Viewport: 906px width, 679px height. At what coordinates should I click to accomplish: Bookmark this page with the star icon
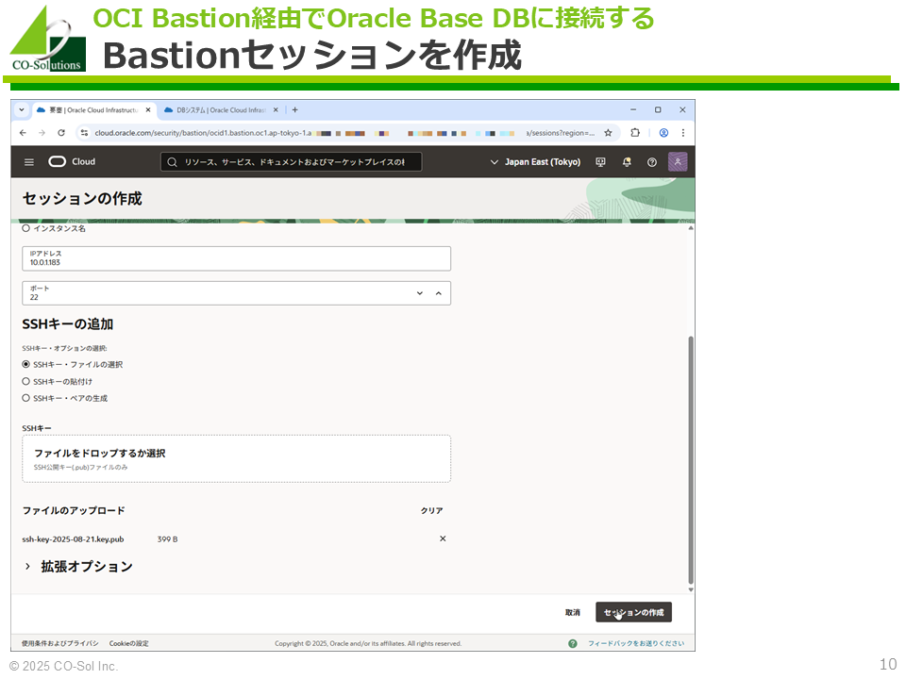(x=608, y=133)
